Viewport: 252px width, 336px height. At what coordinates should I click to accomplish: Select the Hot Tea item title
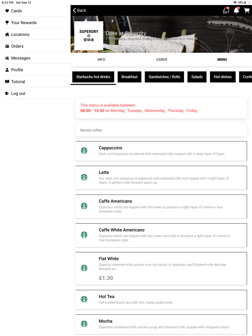tap(107, 296)
